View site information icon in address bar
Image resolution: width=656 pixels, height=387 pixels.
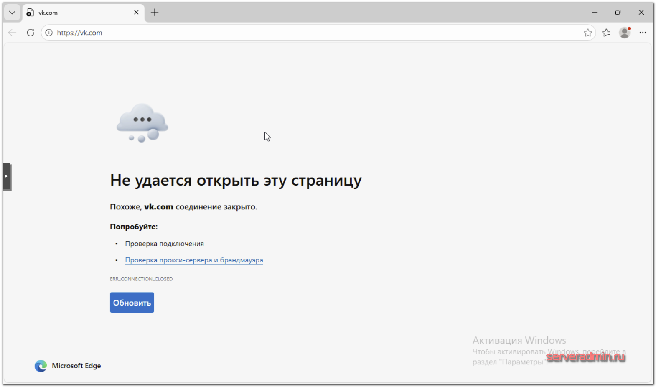[x=49, y=33]
